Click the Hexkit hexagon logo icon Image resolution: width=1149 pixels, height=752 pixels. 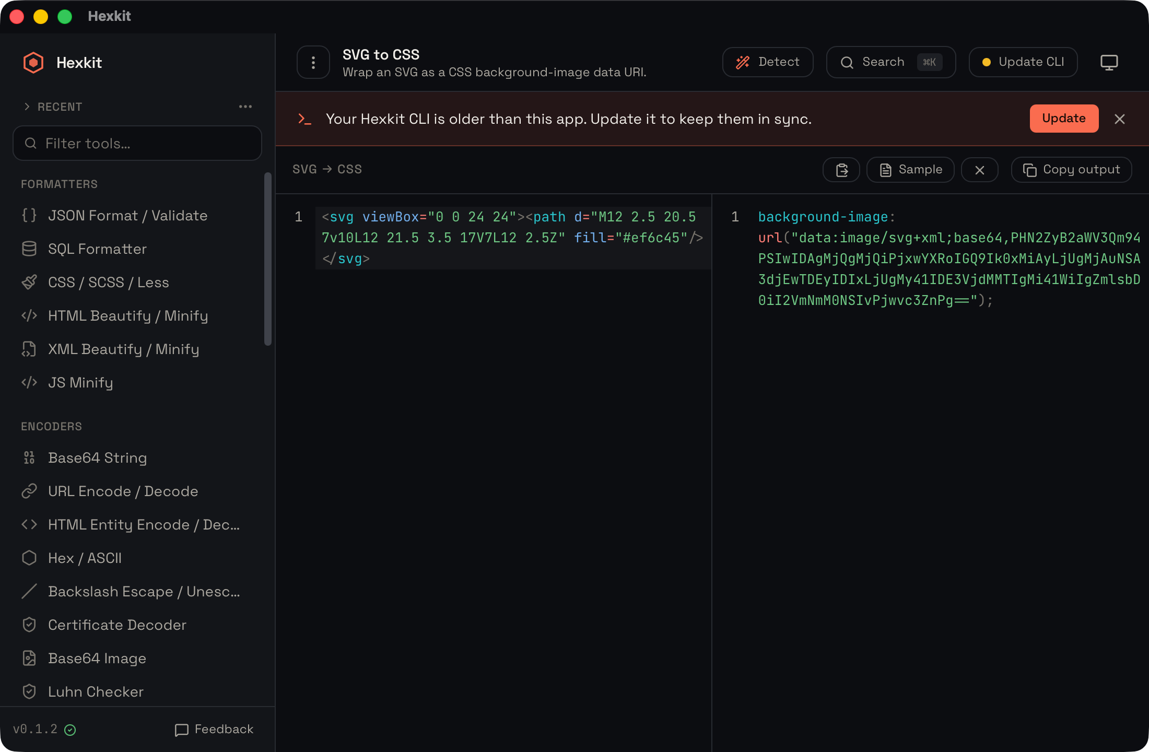pos(33,63)
